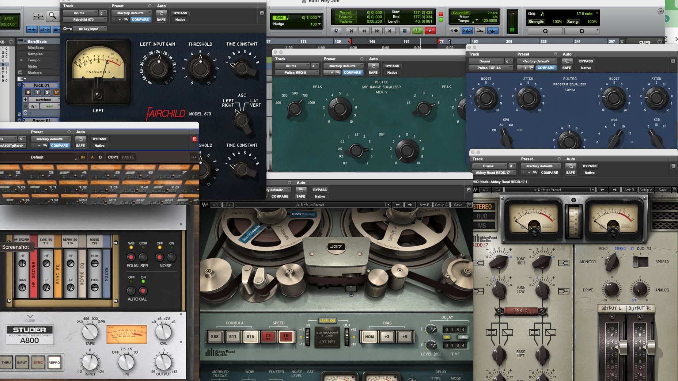
Task: Select the Meter ruler
Action: coord(33,66)
